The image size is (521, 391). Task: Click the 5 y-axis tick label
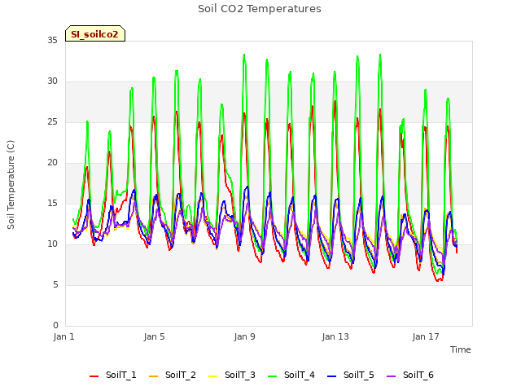pyautogui.click(x=55, y=285)
